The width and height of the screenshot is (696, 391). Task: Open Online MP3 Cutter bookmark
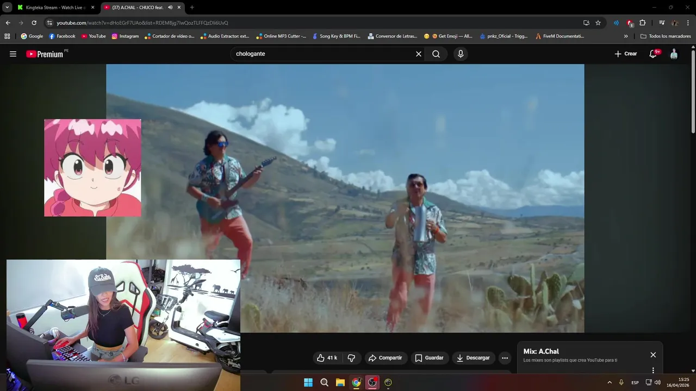coord(281,36)
